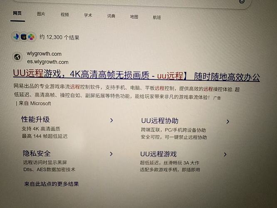Screen dimensions: 277x208
Task: Open the 视频 results tab
Action: pos(64,15)
